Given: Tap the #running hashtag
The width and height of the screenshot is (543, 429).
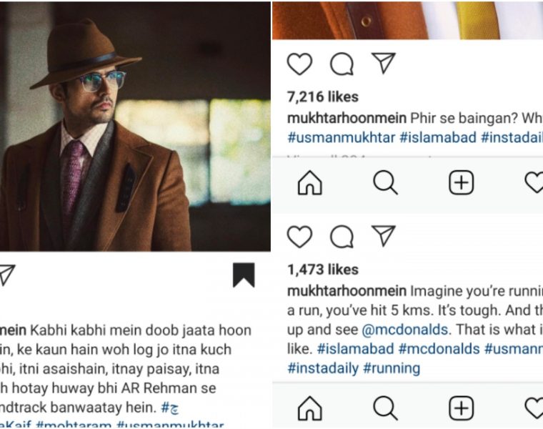Looking at the screenshot, I should (x=392, y=368).
